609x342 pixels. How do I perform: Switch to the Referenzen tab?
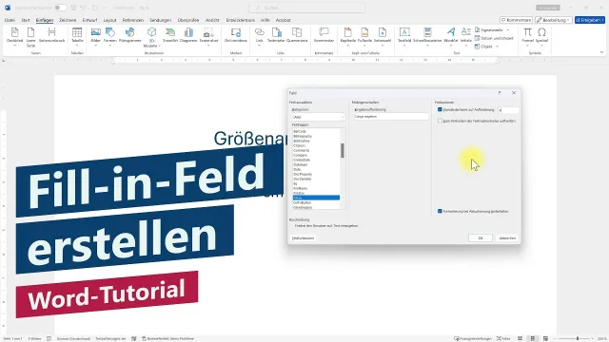click(x=133, y=20)
